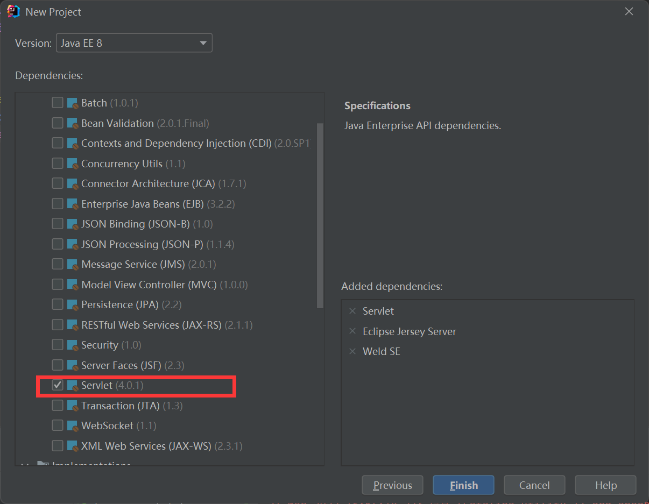Expand the Implementations section

click(25, 464)
